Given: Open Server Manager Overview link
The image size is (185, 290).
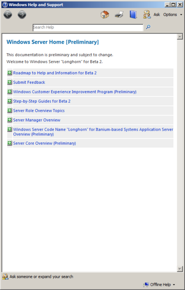Looking at the screenshot, I should coord(37,120).
